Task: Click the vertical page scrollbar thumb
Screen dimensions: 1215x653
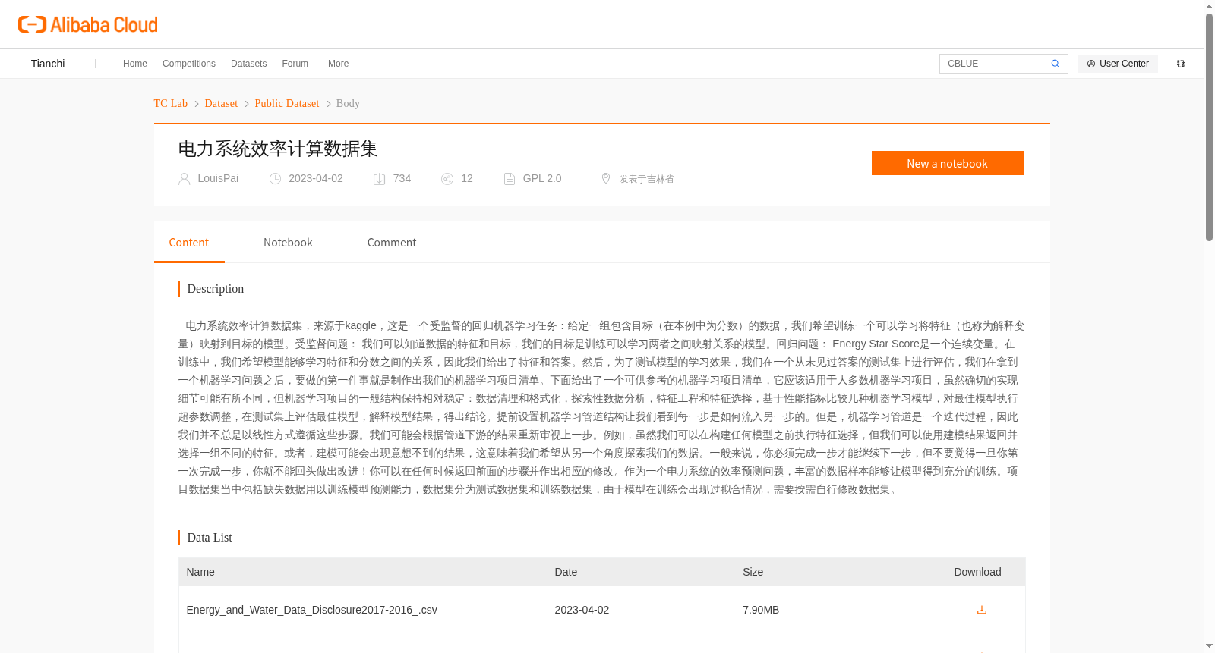Action: point(1209,127)
